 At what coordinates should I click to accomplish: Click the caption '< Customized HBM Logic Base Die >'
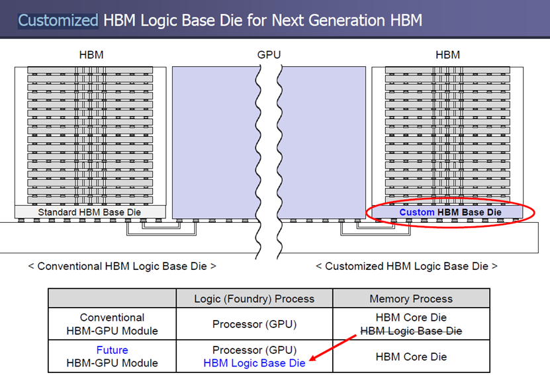[x=406, y=267]
